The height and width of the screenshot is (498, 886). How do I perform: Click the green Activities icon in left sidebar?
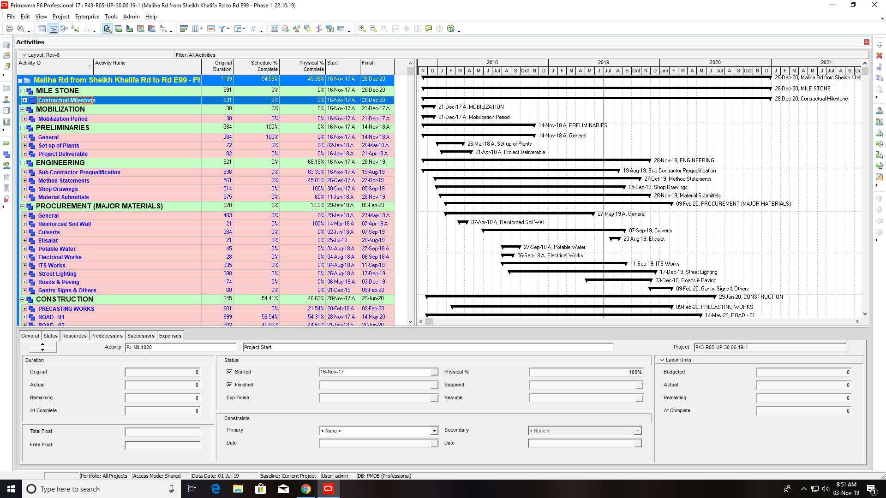click(x=6, y=143)
